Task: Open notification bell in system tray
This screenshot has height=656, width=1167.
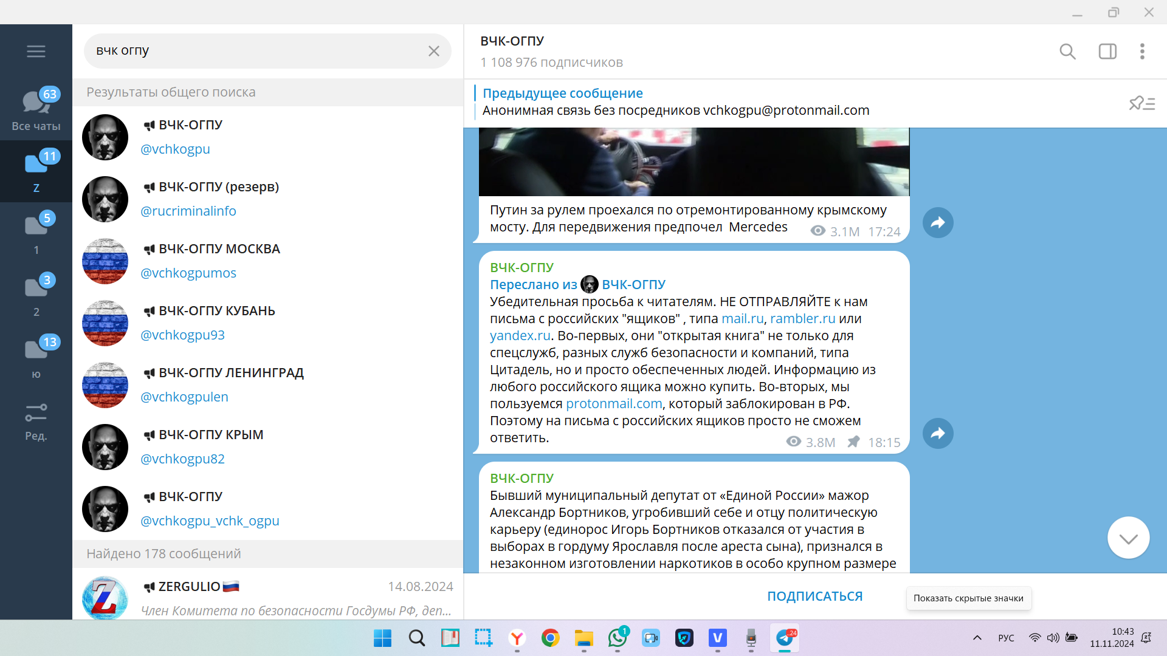Action: [1146, 638]
